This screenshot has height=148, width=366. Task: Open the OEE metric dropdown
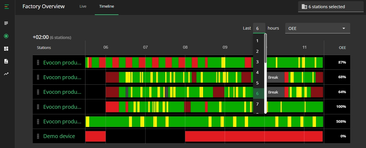click(x=318, y=28)
